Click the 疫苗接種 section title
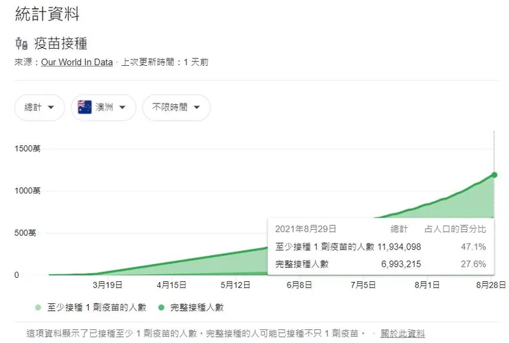Viewport: 509px width, 343px height. [x=61, y=44]
